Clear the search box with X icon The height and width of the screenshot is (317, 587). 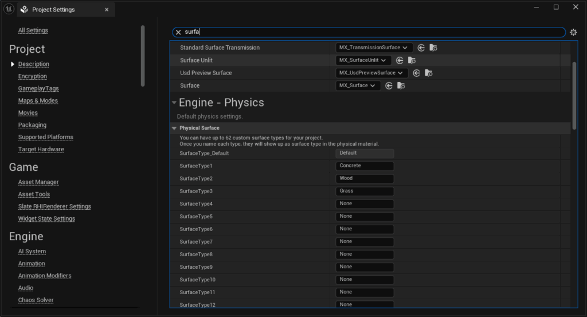point(178,33)
